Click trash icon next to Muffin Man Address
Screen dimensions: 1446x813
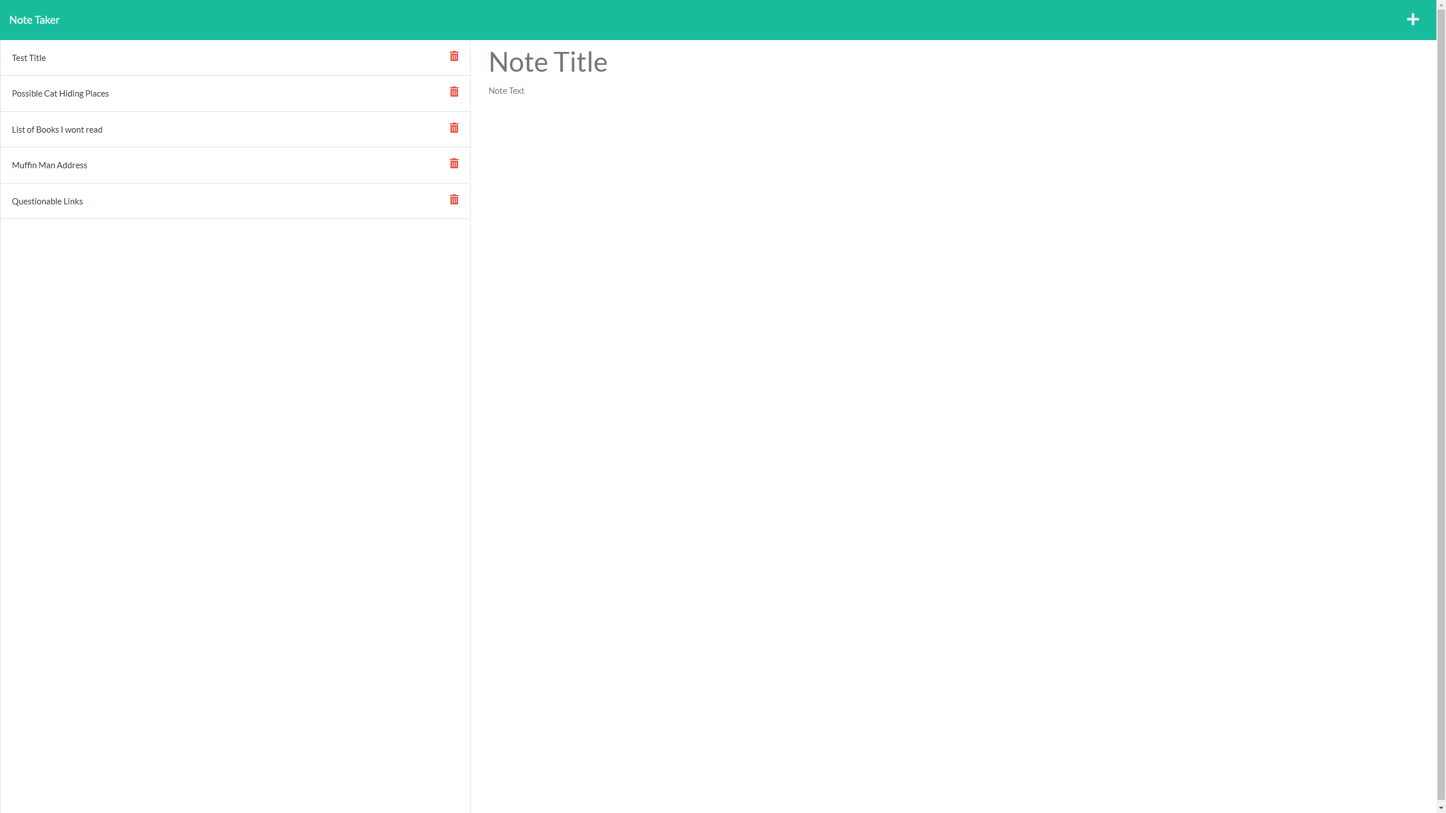click(454, 164)
